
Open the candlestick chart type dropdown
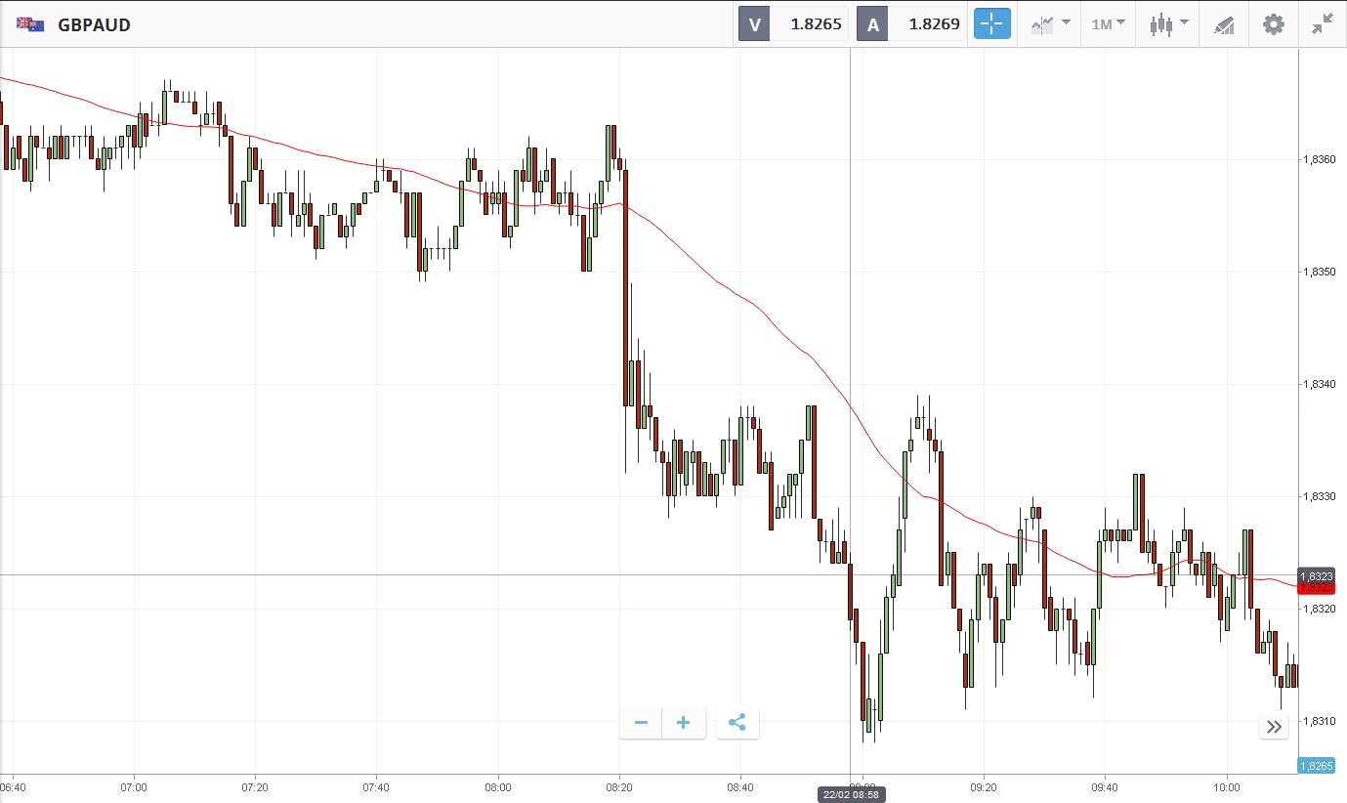pyautogui.click(x=1168, y=24)
